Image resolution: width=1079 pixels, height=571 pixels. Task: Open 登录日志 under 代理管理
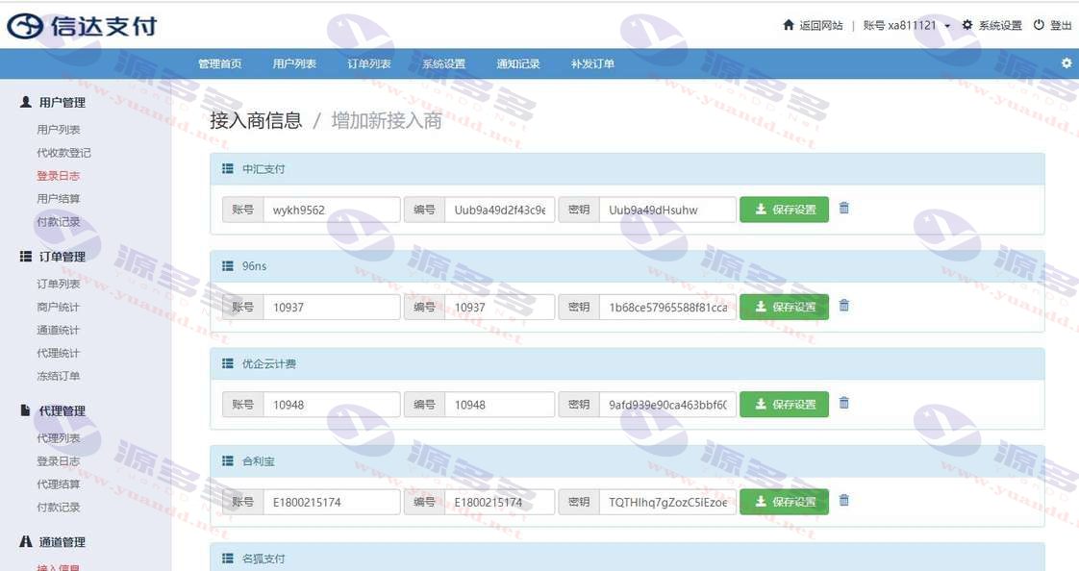(59, 460)
